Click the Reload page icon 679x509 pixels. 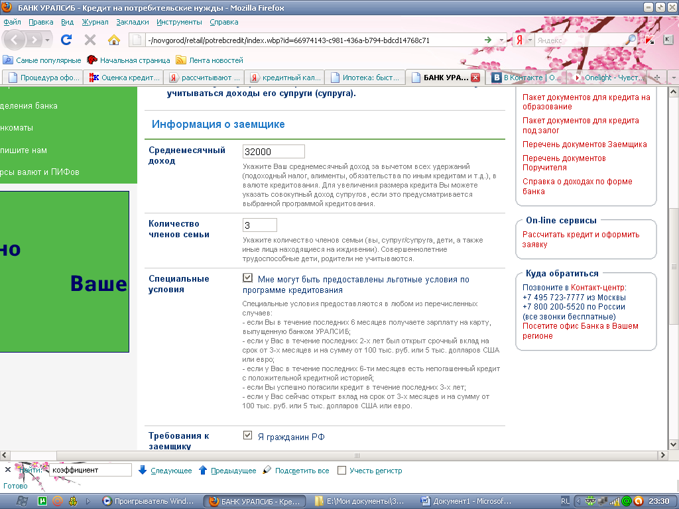coord(66,40)
